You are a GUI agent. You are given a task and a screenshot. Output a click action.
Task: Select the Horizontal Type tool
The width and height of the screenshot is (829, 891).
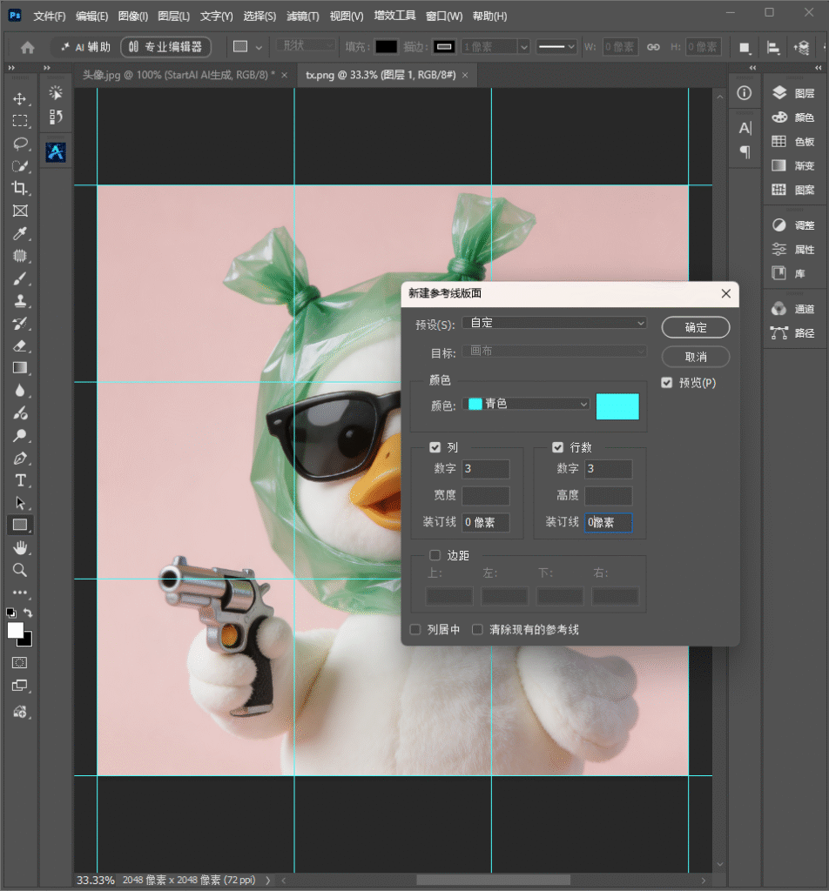pos(20,480)
